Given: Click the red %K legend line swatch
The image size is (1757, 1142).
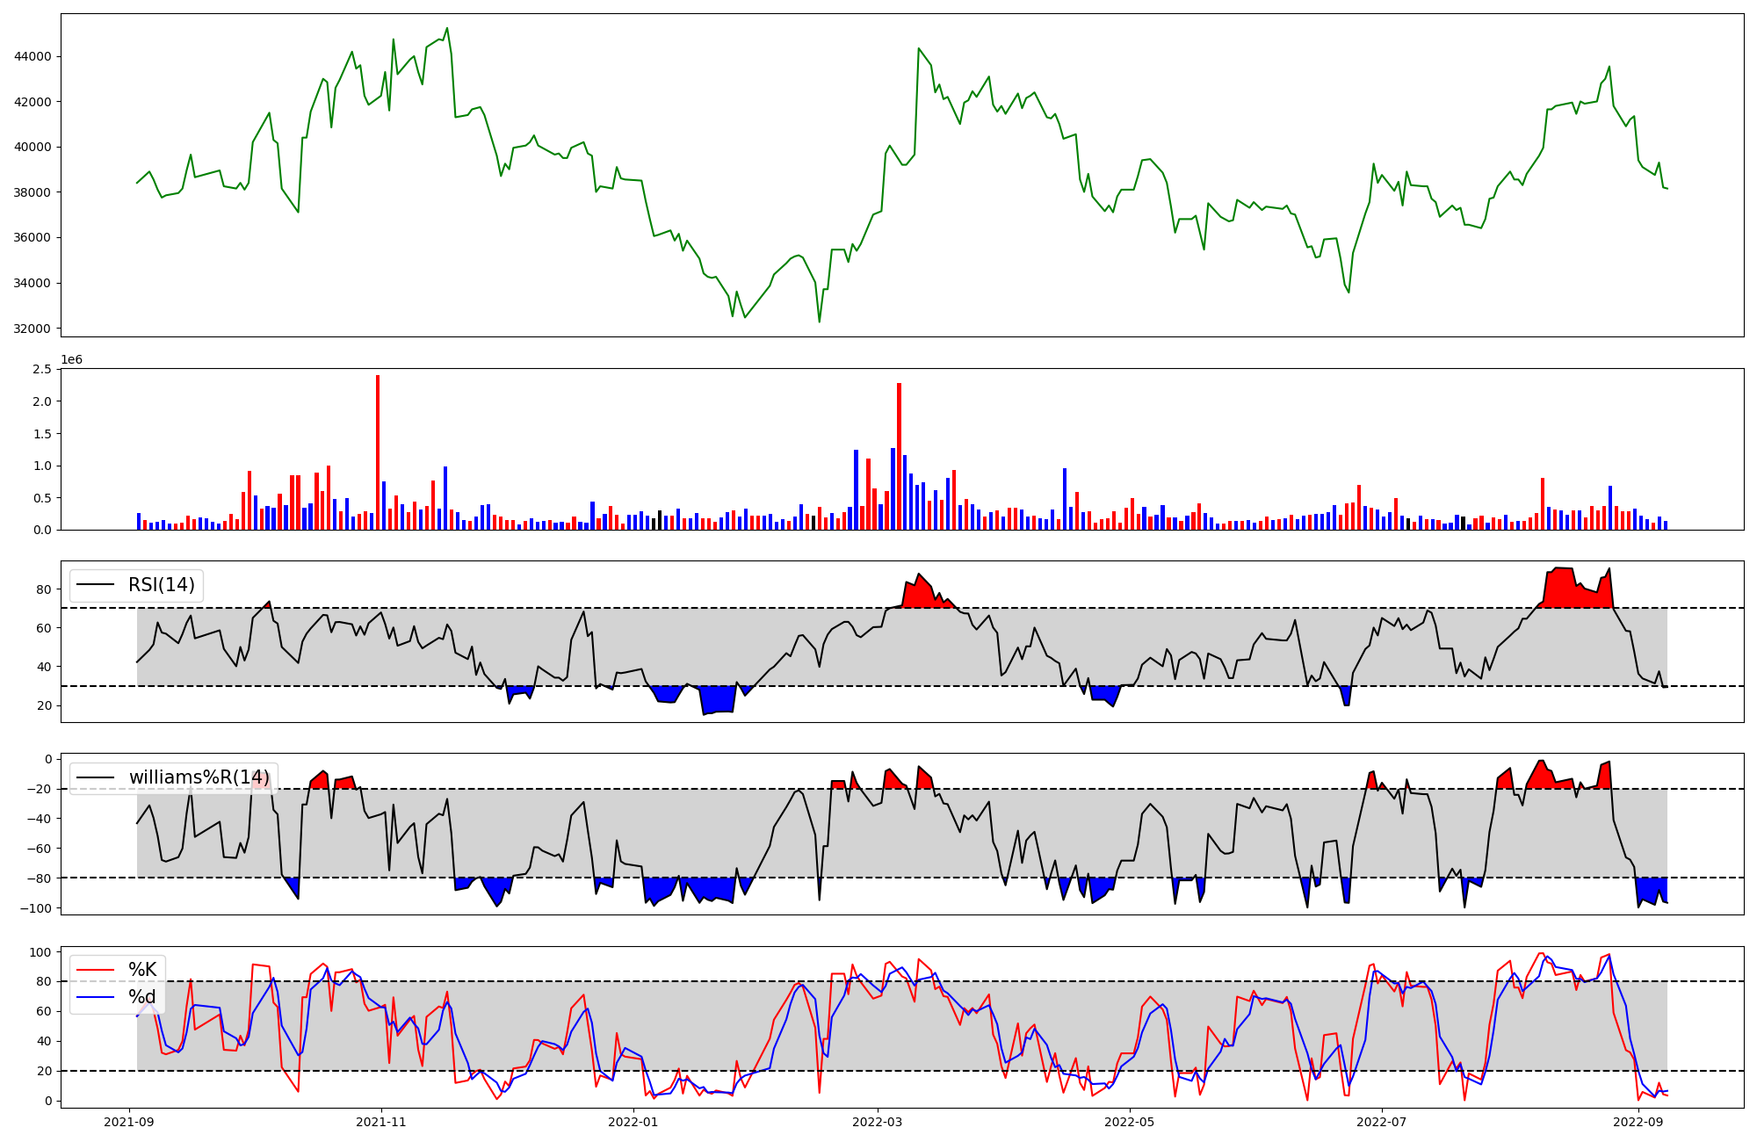Looking at the screenshot, I should [x=96, y=970].
